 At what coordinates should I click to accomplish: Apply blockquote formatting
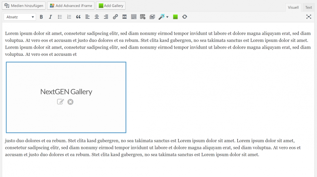coord(78,17)
